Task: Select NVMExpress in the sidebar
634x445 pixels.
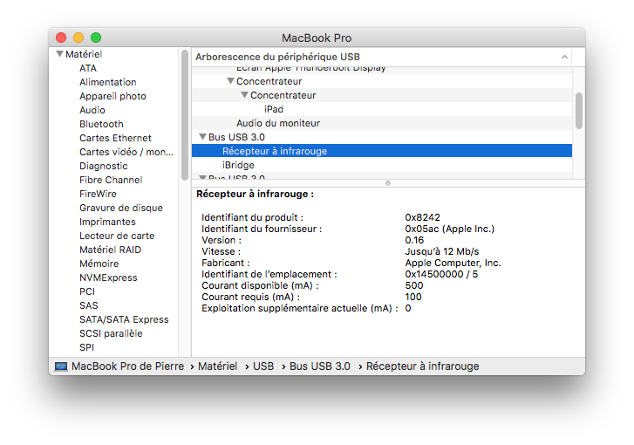Action: tap(108, 277)
